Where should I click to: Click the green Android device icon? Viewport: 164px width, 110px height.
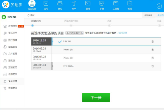[4, 17]
